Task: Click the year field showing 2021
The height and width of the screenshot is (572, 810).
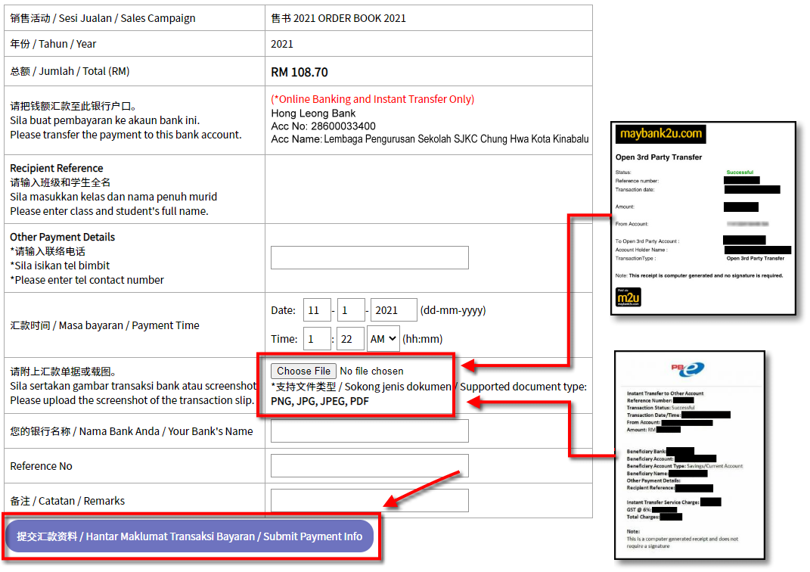Action: [x=393, y=310]
